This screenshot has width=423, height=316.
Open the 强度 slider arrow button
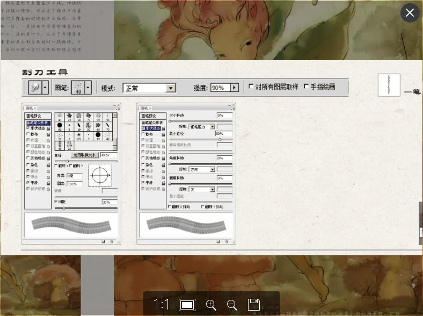pyautogui.click(x=235, y=88)
